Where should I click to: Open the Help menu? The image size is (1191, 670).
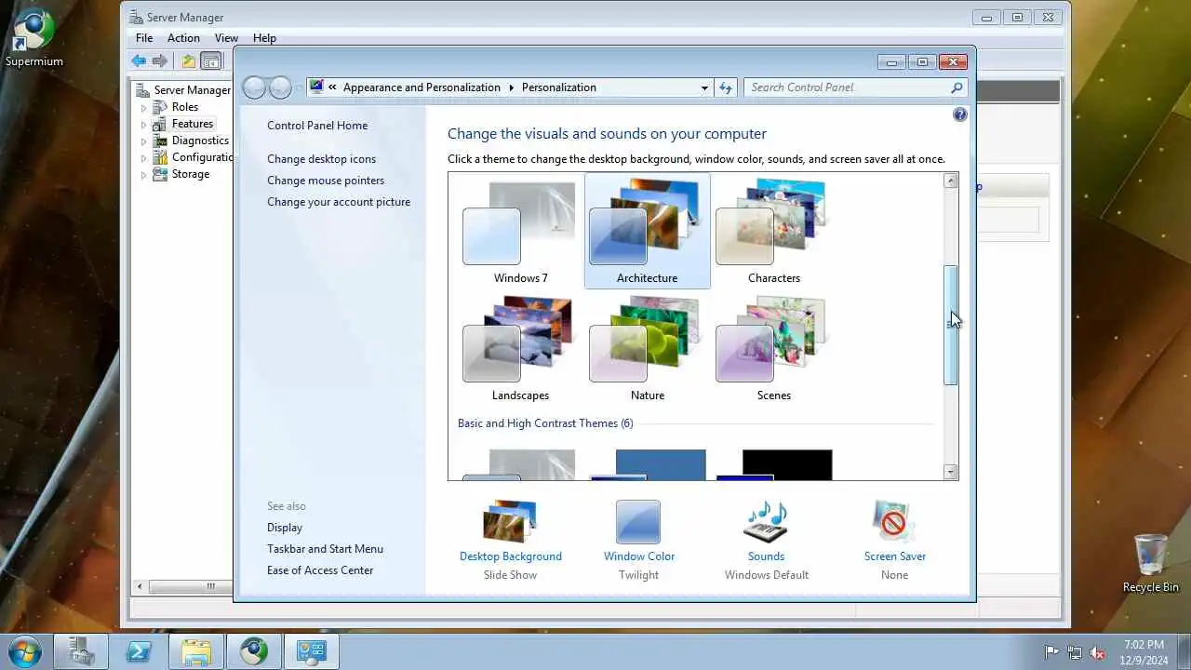264,38
